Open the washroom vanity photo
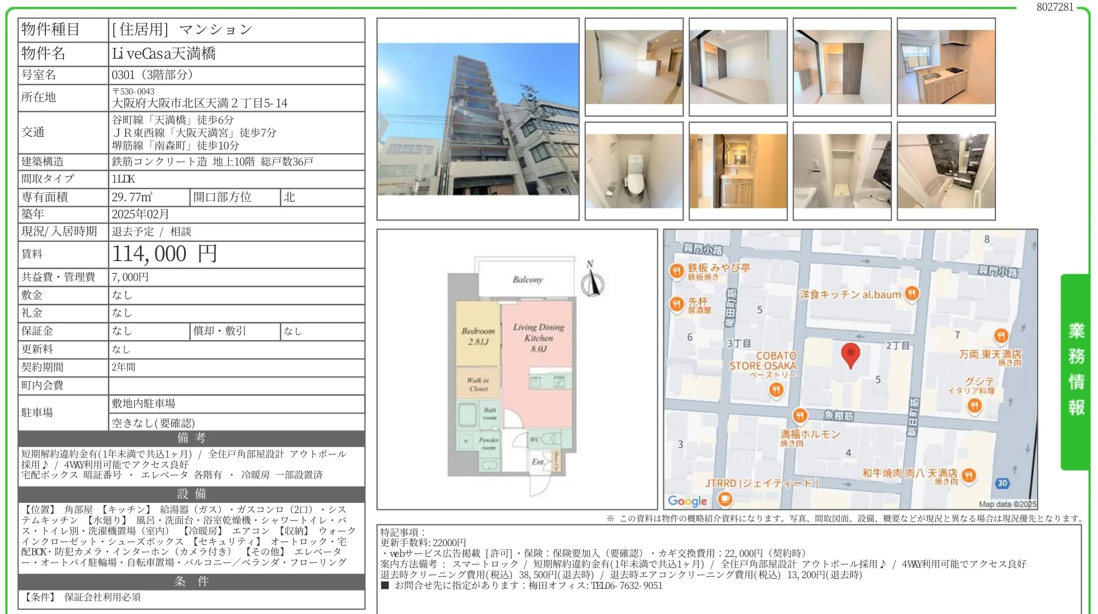 click(x=738, y=171)
